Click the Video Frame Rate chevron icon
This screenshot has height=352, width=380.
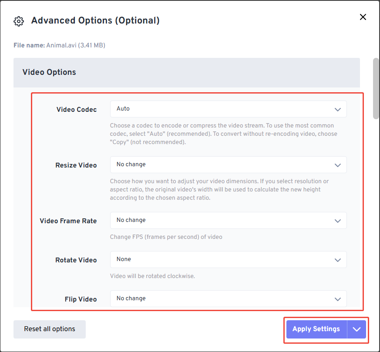point(338,221)
